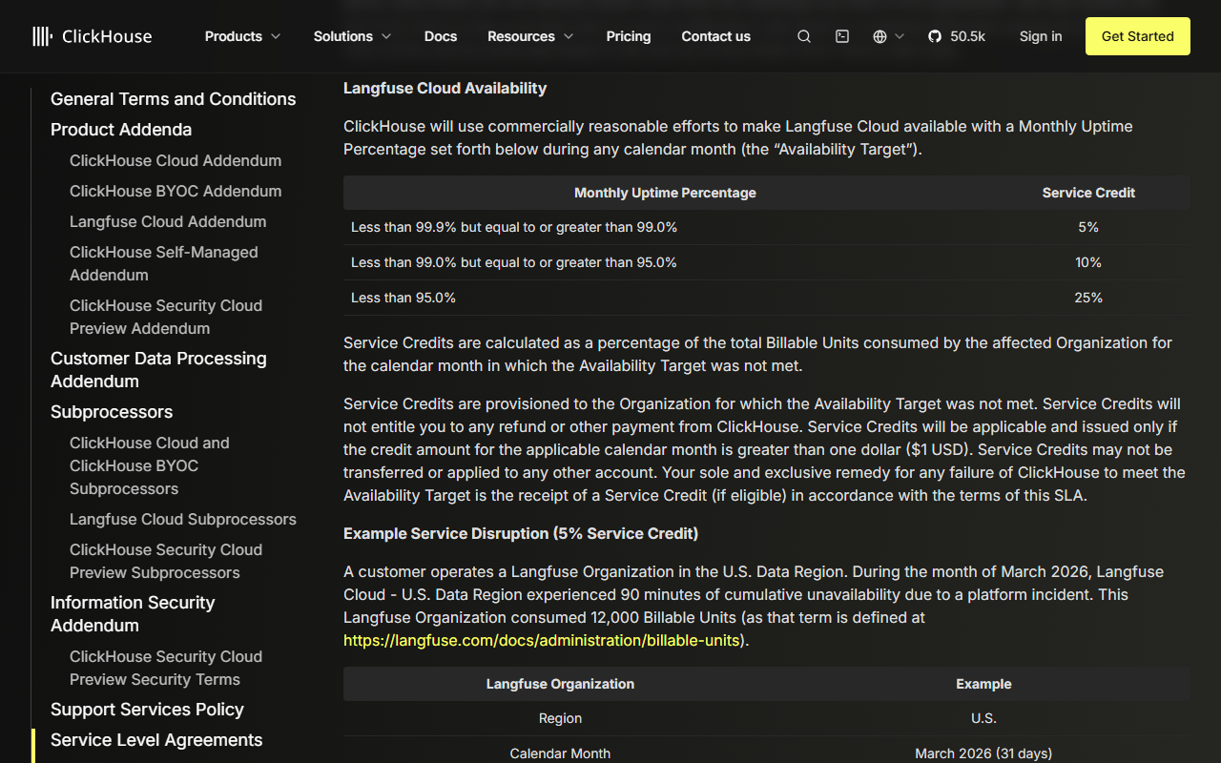The height and width of the screenshot is (763, 1221).
Task: Open the langfuse.com billable-units link
Action: tap(542, 640)
